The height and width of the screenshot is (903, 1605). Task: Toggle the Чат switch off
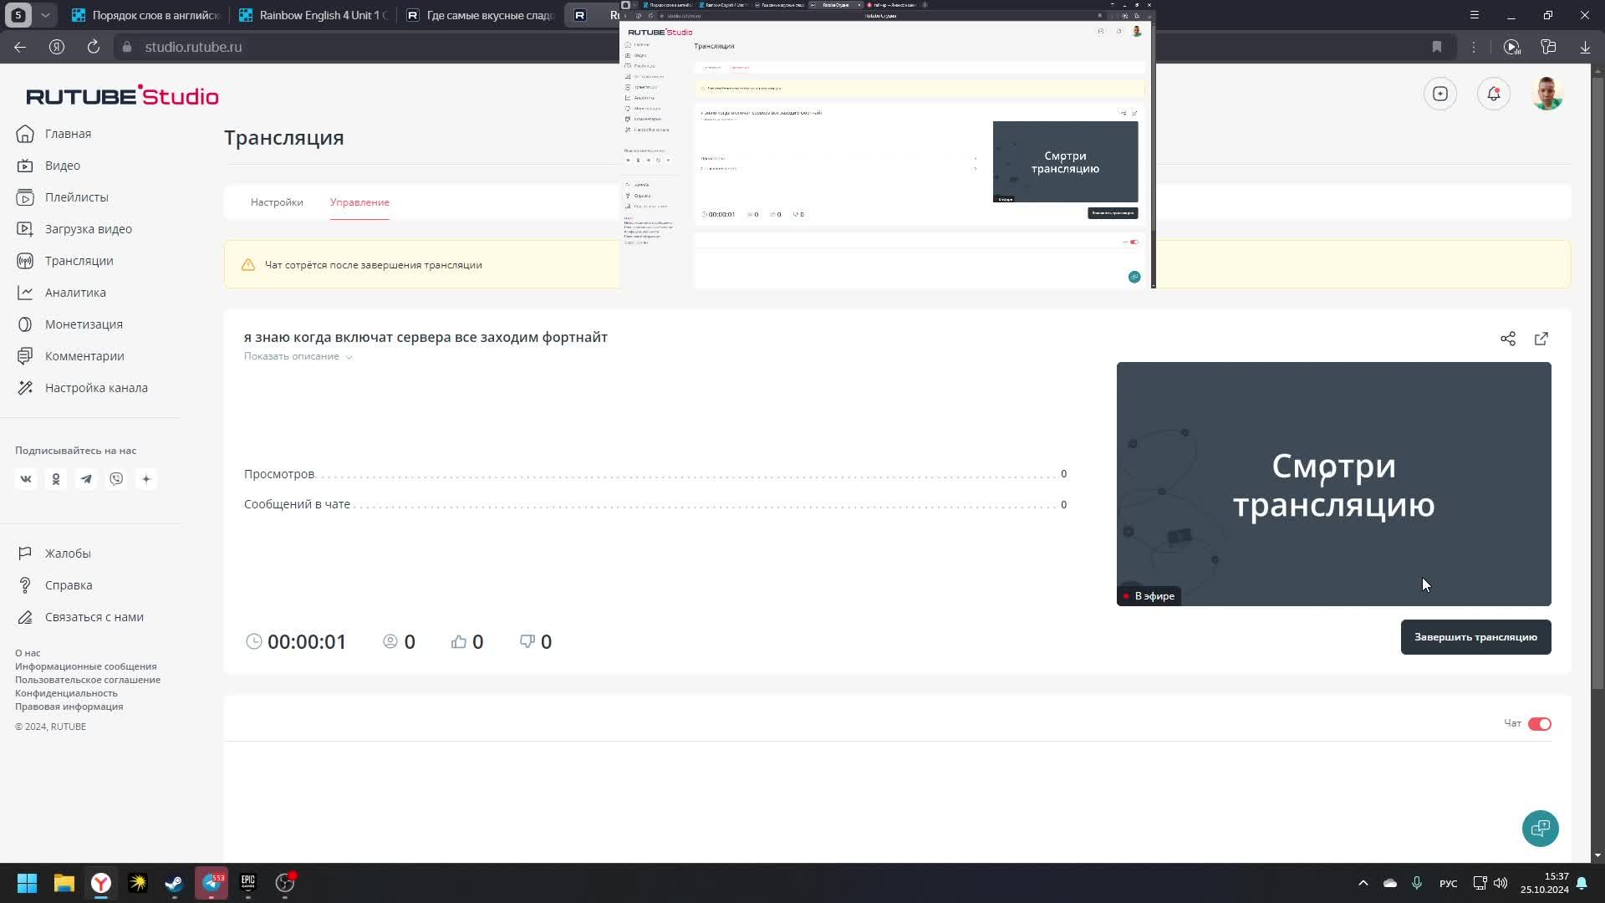click(x=1540, y=724)
